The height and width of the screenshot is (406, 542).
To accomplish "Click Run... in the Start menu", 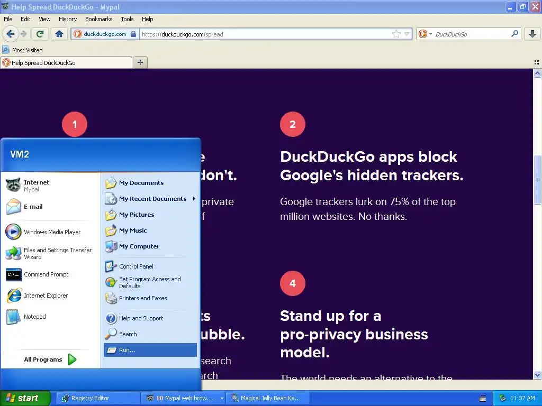I will (150, 350).
